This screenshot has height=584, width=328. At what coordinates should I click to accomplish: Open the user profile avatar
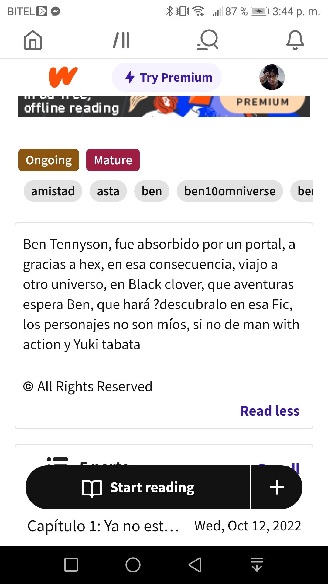pyautogui.click(x=272, y=77)
